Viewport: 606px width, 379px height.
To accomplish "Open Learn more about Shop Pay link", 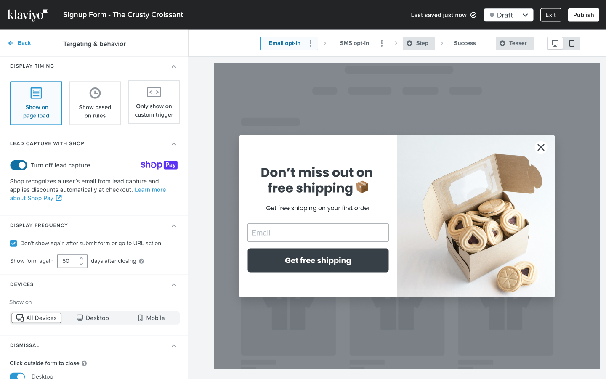I will tap(88, 194).
